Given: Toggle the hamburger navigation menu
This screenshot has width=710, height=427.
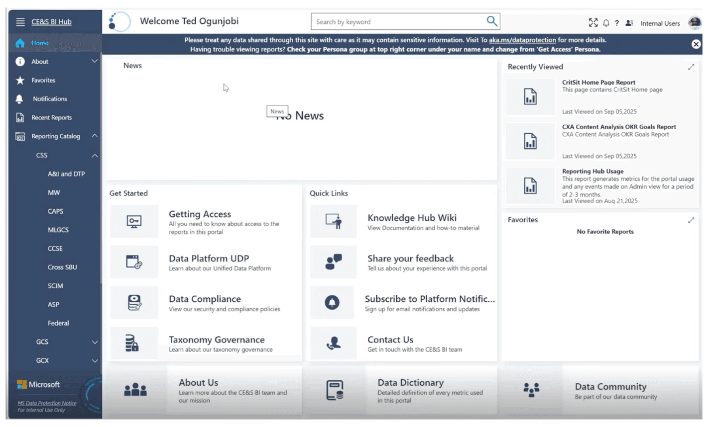Looking at the screenshot, I should (20, 22).
